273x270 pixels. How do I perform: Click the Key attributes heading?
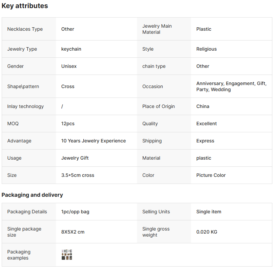click(x=25, y=6)
